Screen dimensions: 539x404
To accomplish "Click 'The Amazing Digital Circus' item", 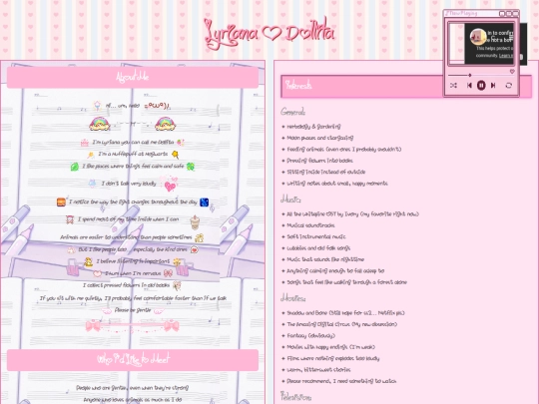I will tap(341, 324).
